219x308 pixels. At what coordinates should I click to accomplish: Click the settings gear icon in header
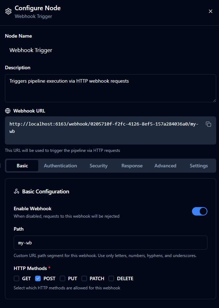click(8, 11)
